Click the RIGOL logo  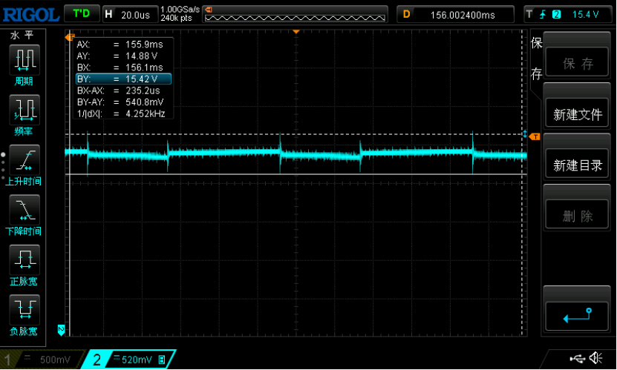[x=30, y=15]
